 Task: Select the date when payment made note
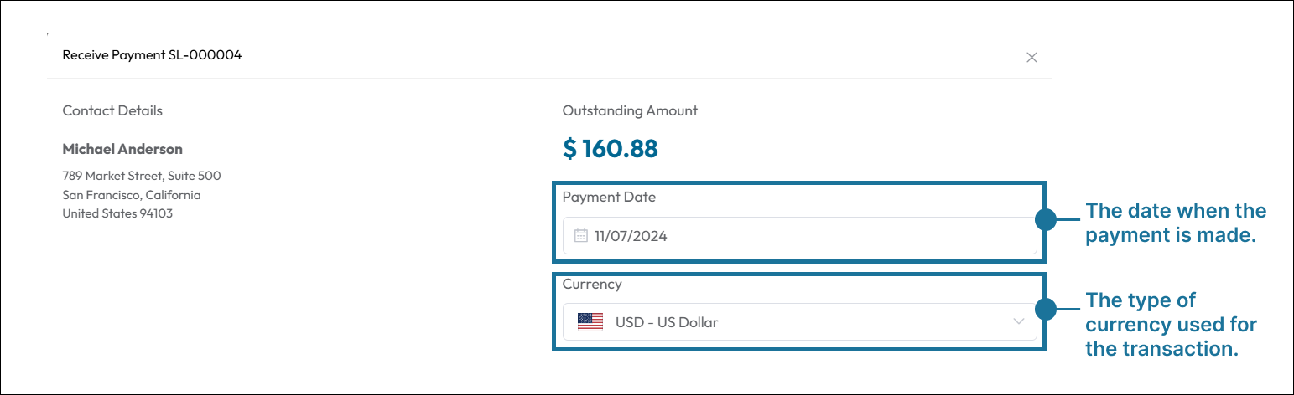[x=1176, y=223]
